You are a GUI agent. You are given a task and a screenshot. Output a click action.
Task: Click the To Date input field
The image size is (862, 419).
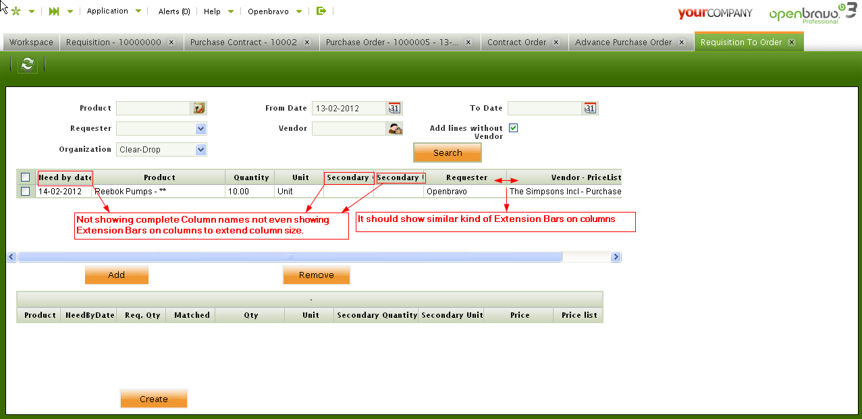[x=545, y=108]
